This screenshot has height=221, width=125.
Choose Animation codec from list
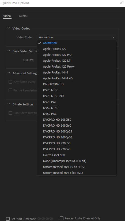pos(77,43)
